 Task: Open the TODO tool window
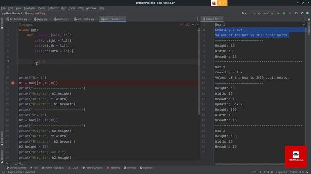[x=73, y=168]
